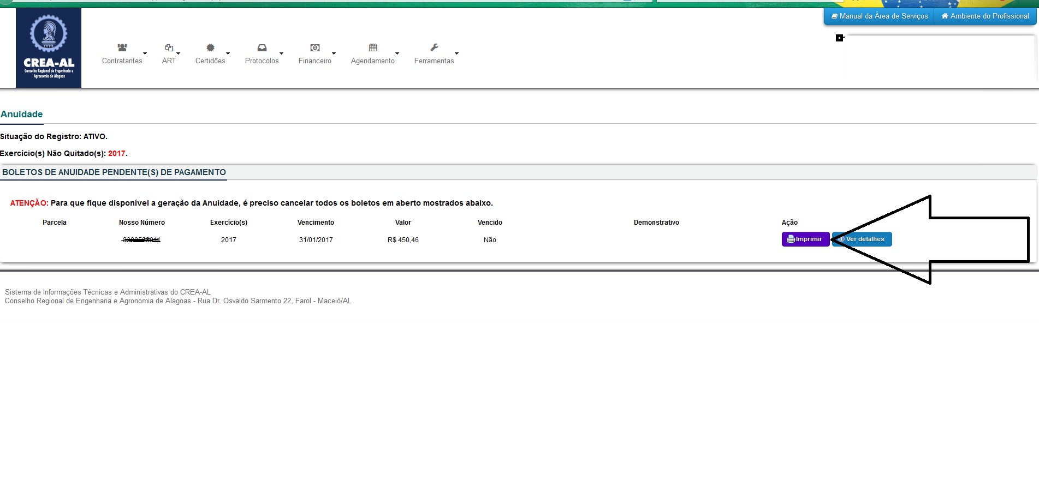Select Boletos de Anuidade Pendente(s) section header
1039x486 pixels.
point(114,172)
